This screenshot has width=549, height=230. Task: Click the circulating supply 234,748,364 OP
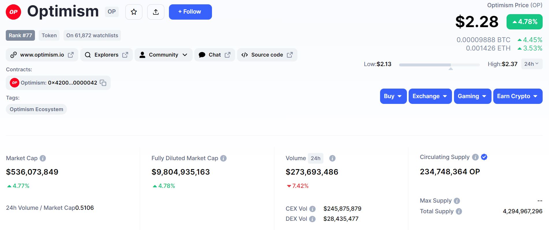[x=450, y=172]
